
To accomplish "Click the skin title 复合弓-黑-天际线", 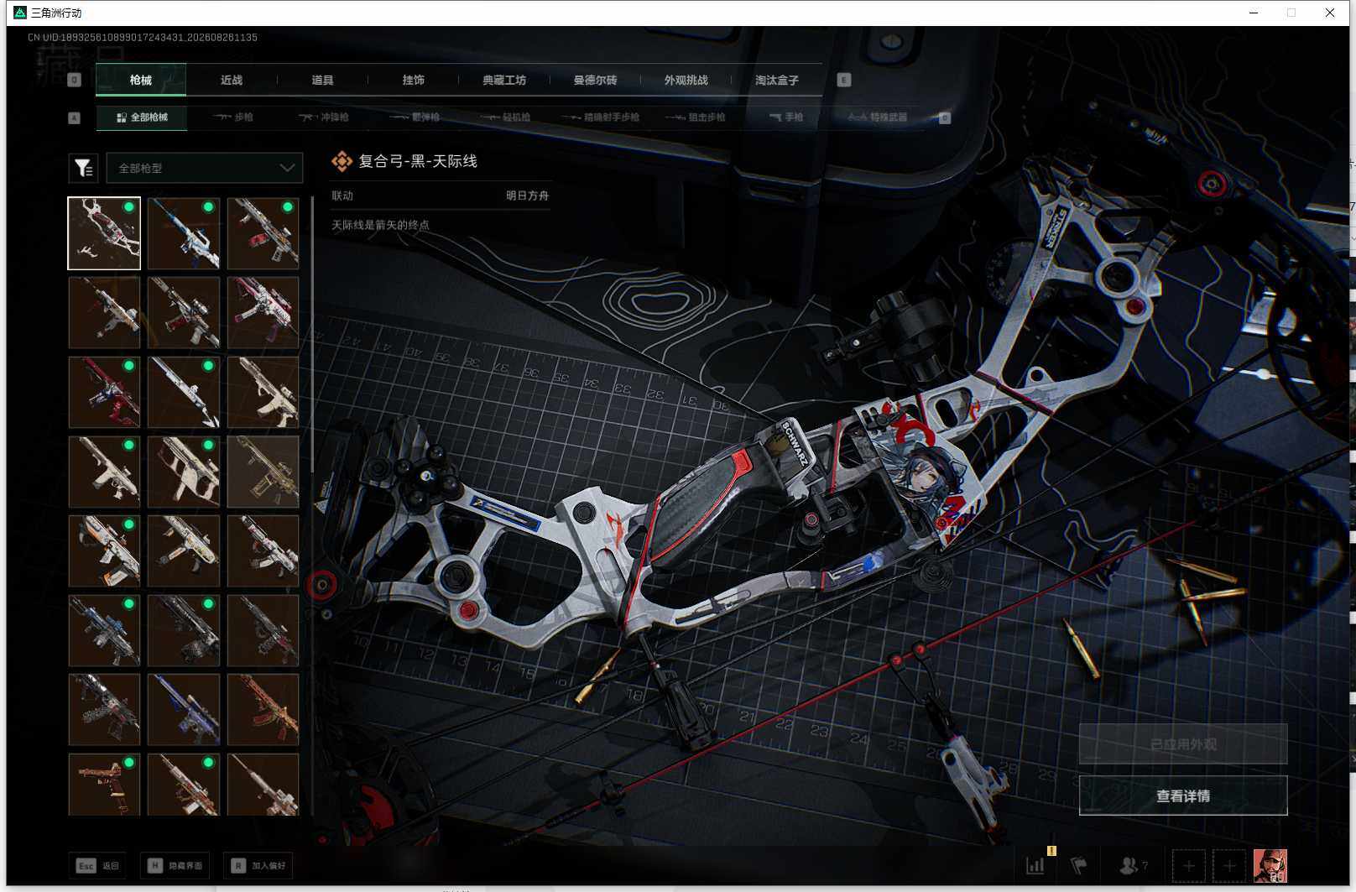I will [418, 161].
